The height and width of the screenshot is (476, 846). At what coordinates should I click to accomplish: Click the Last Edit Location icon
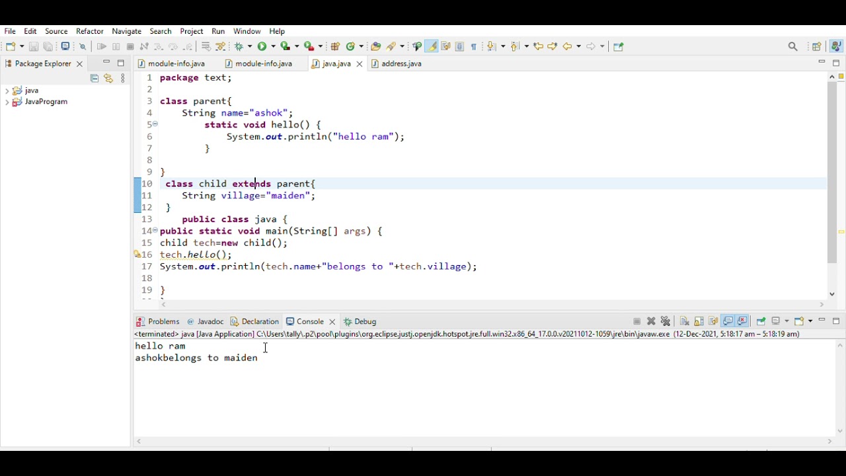tap(539, 46)
